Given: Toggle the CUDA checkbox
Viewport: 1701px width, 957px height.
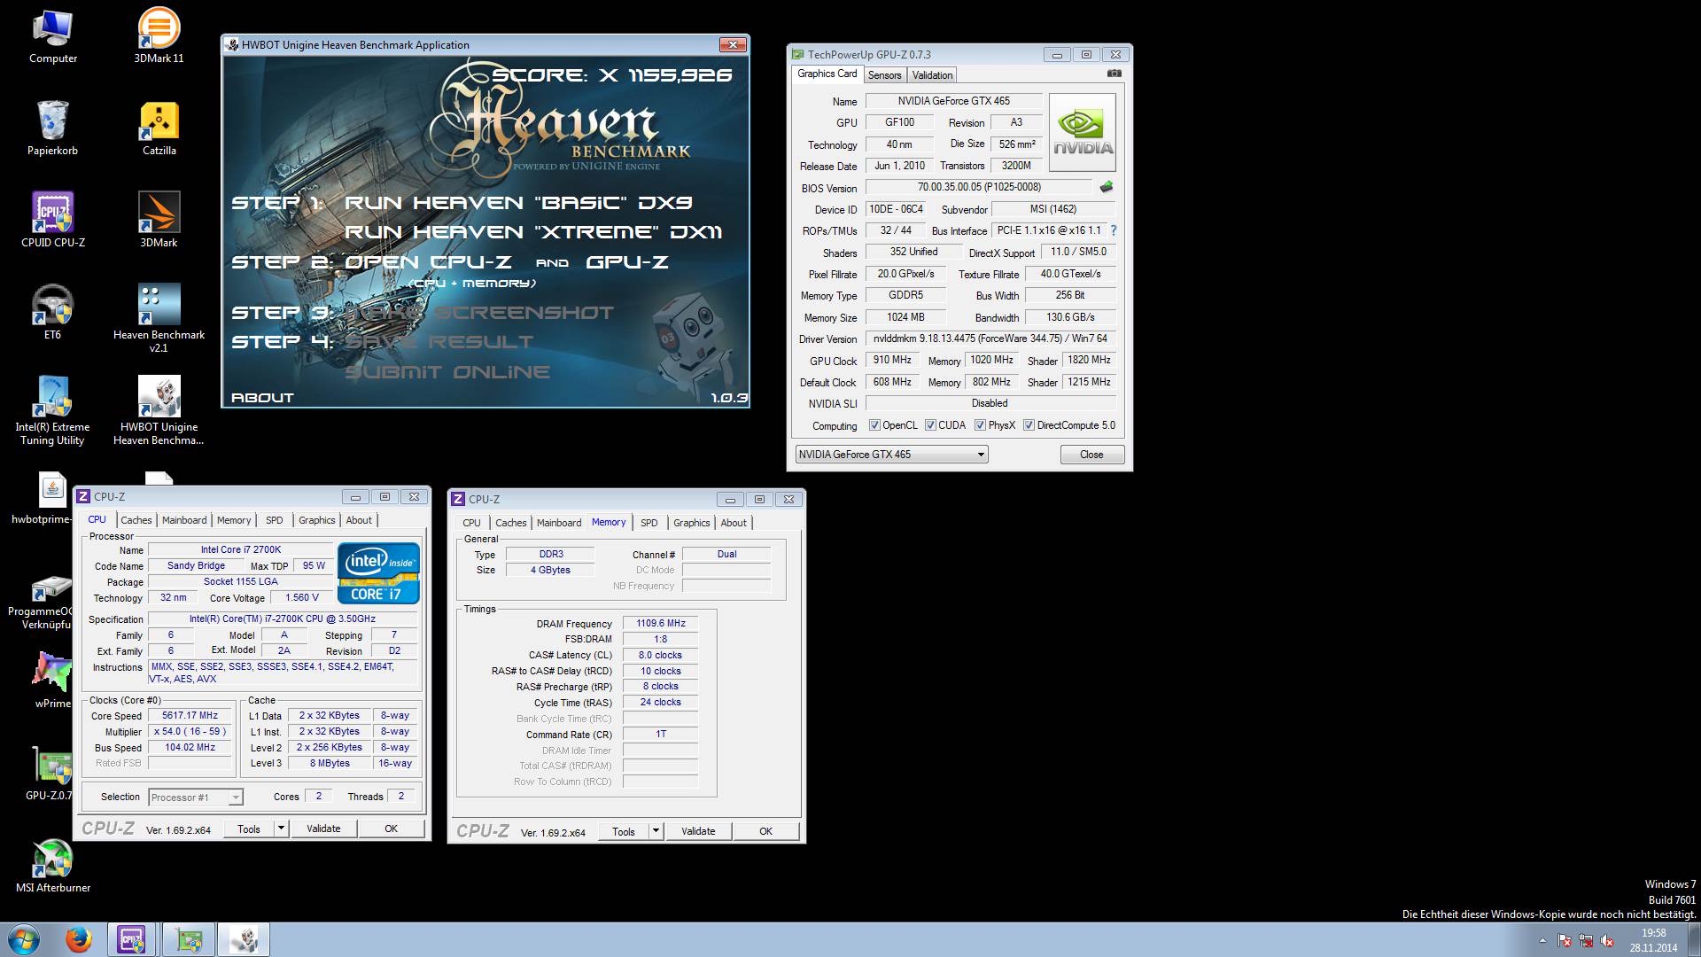Looking at the screenshot, I should [931, 425].
